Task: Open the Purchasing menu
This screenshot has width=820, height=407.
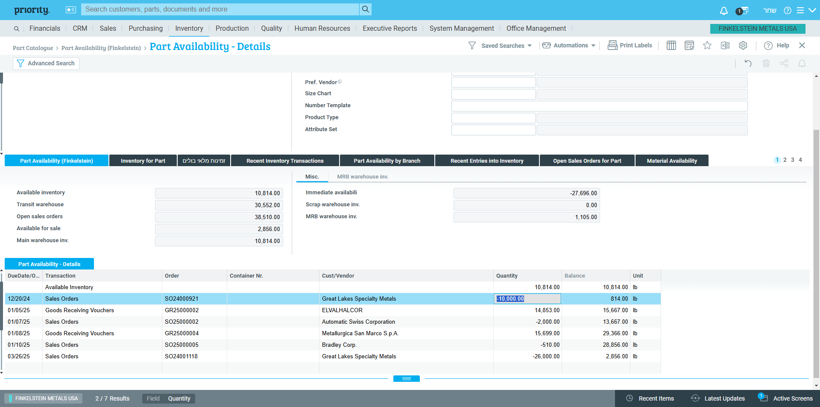Action: pyautogui.click(x=146, y=28)
